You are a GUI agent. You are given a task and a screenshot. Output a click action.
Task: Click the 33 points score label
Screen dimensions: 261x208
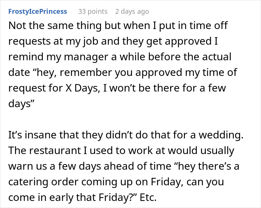93,12
